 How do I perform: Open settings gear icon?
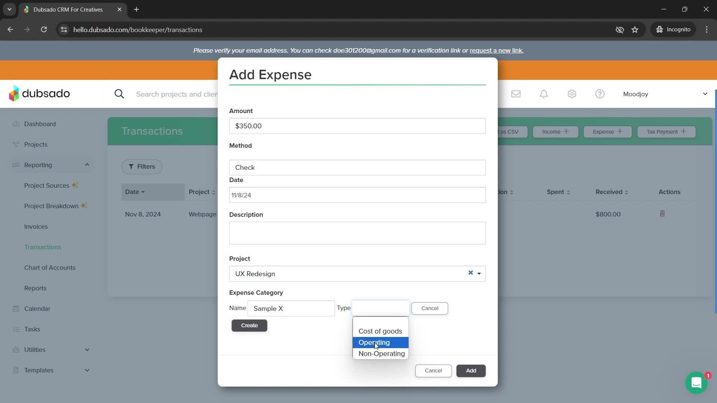pyautogui.click(x=572, y=94)
